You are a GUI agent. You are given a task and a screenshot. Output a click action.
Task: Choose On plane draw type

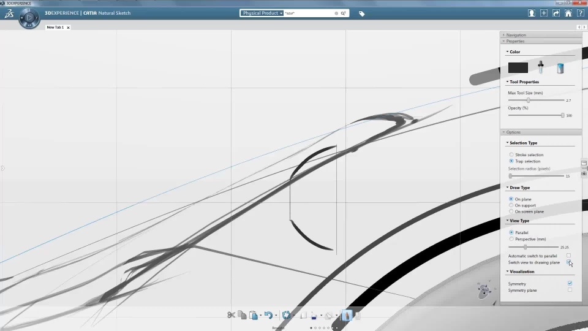pos(511,199)
